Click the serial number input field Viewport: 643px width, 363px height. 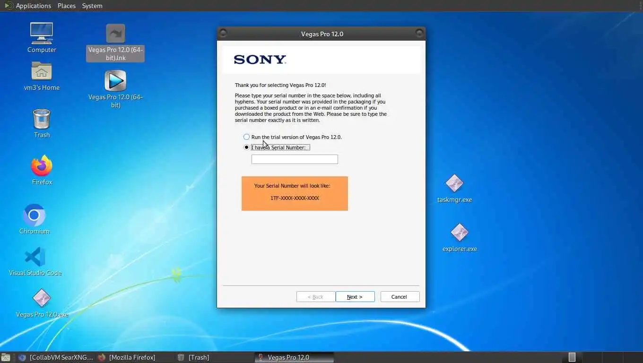(295, 159)
